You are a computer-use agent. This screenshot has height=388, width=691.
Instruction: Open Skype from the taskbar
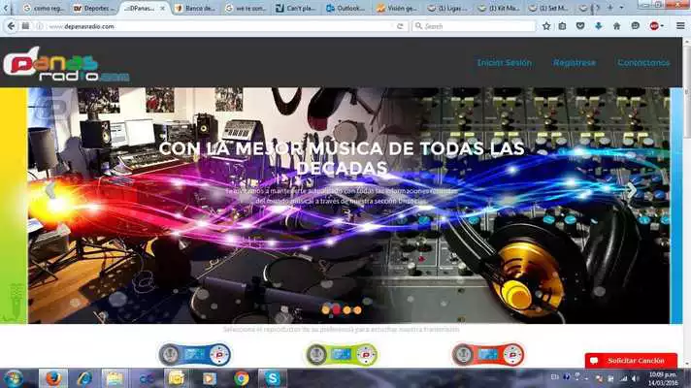point(273,377)
